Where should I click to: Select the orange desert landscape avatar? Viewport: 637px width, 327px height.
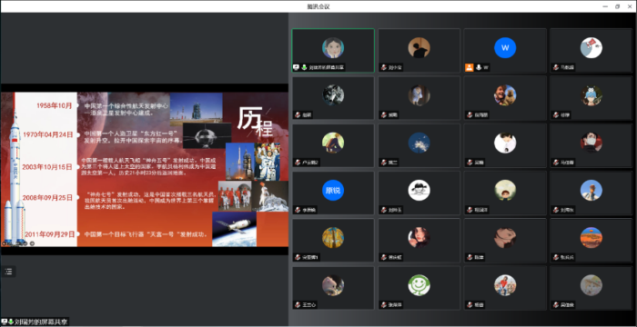tap(591, 238)
